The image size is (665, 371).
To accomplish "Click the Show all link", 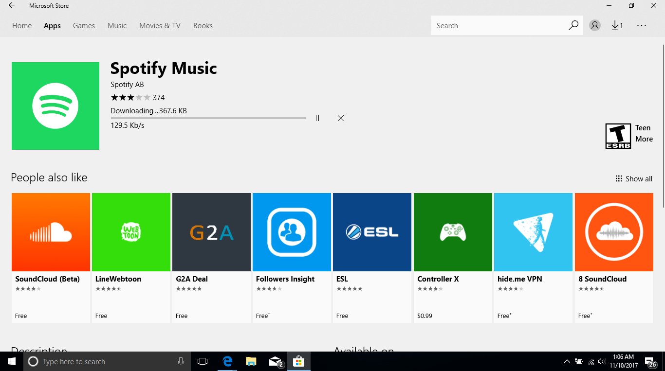I will tap(634, 179).
